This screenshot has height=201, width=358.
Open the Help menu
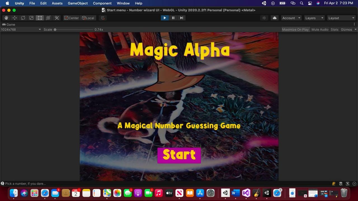(x=138, y=3)
